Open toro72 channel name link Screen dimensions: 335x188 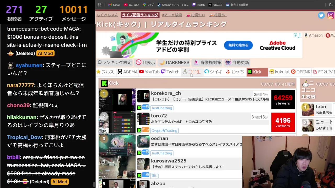point(159,116)
